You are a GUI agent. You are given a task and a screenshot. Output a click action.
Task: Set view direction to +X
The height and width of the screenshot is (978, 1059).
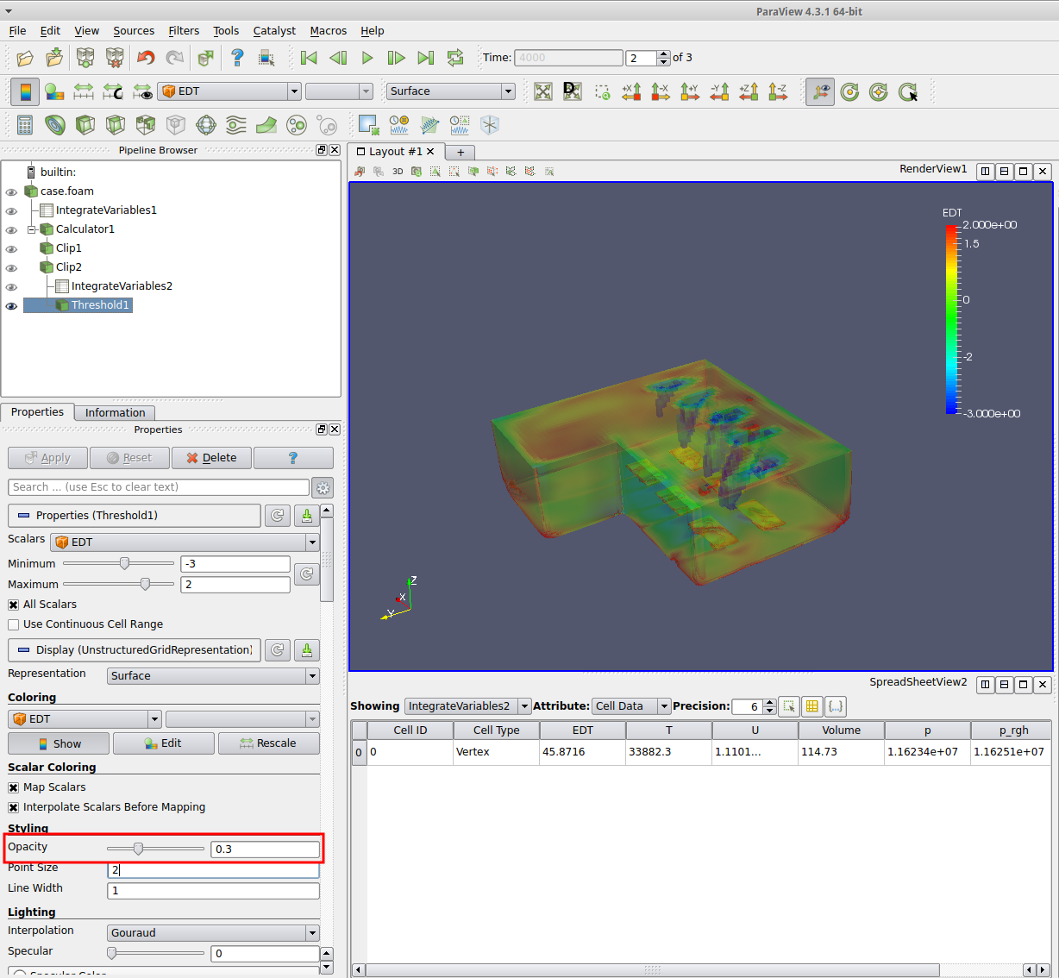point(631,91)
